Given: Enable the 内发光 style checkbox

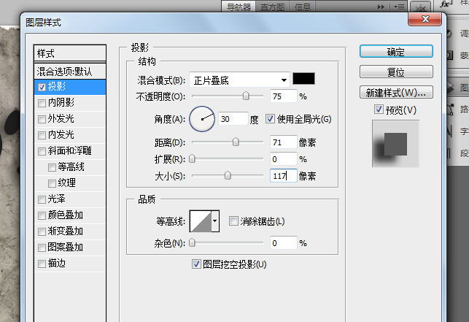Looking at the screenshot, I should click(x=42, y=135).
